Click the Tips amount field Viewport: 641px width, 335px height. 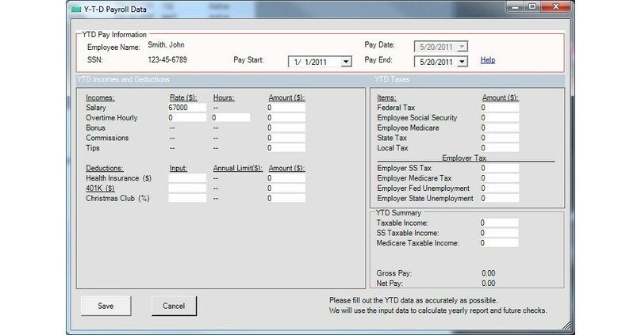pyautogui.click(x=287, y=148)
